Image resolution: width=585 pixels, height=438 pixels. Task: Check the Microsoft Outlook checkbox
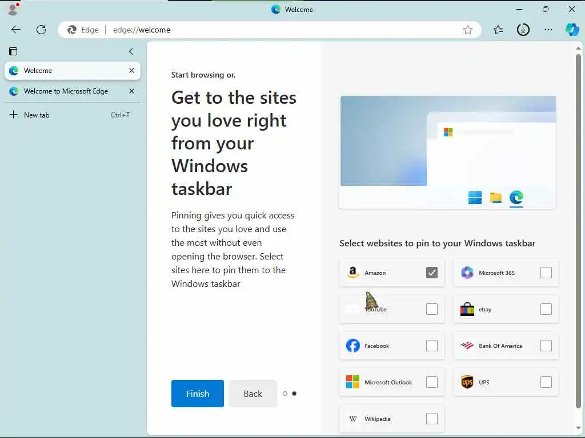coord(432,382)
